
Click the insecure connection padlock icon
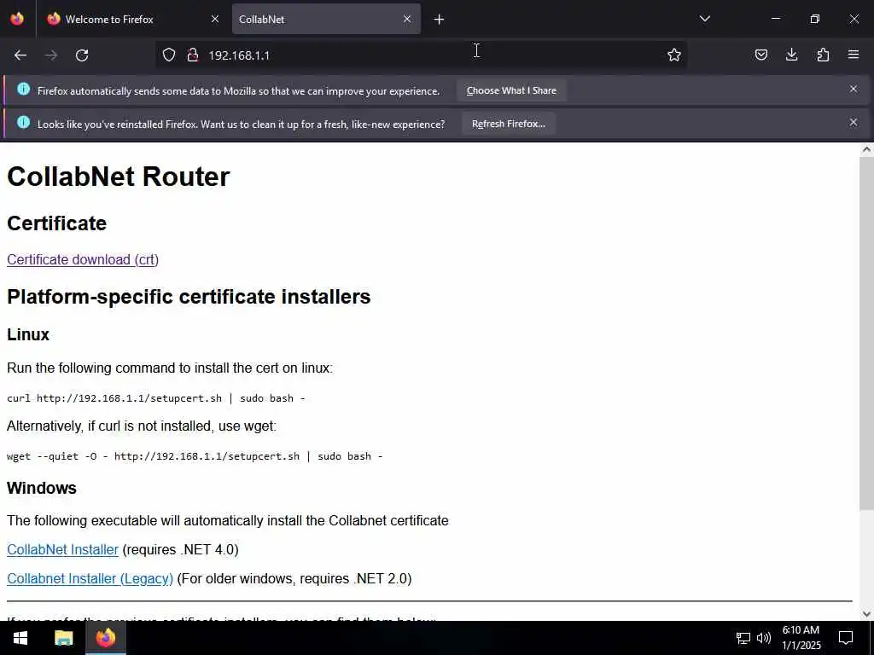pos(193,55)
